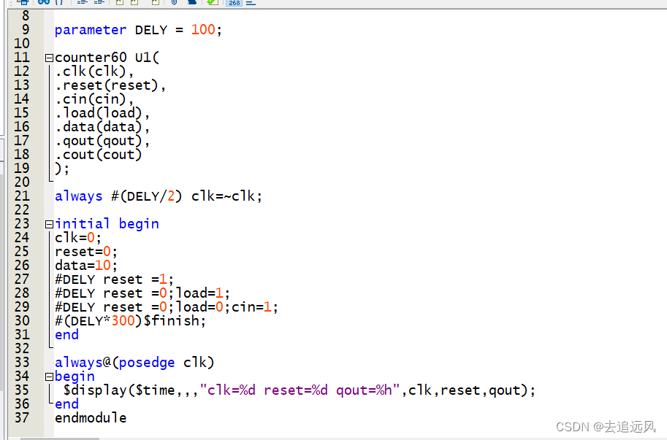Click 'load=1;' on line 28
The image size is (667, 440).
(x=203, y=293)
